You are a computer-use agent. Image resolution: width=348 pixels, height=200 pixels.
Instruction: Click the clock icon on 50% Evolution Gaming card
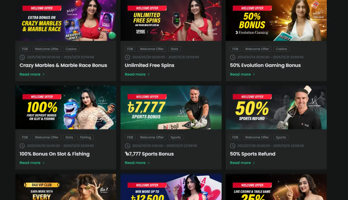click(x=232, y=57)
